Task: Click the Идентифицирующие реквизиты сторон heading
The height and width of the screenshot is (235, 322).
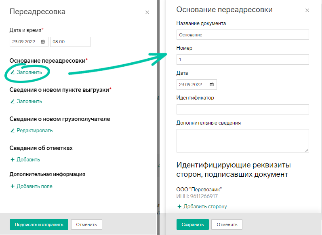Action: tap(234, 169)
